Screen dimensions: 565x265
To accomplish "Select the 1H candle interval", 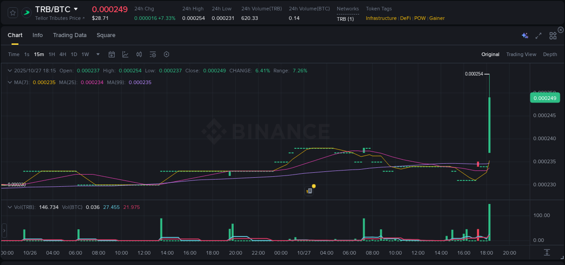I will pyautogui.click(x=52, y=54).
